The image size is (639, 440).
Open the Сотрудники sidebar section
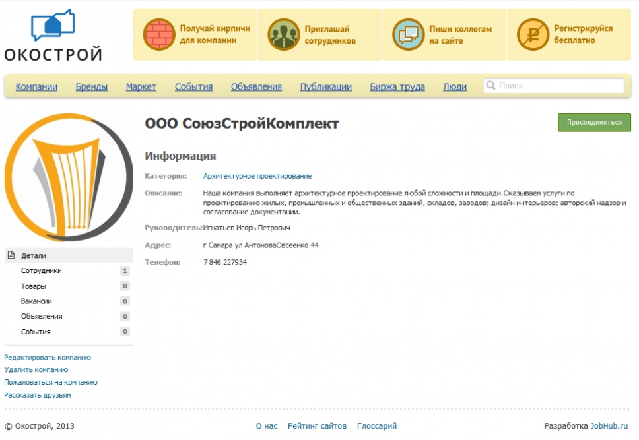(41, 270)
